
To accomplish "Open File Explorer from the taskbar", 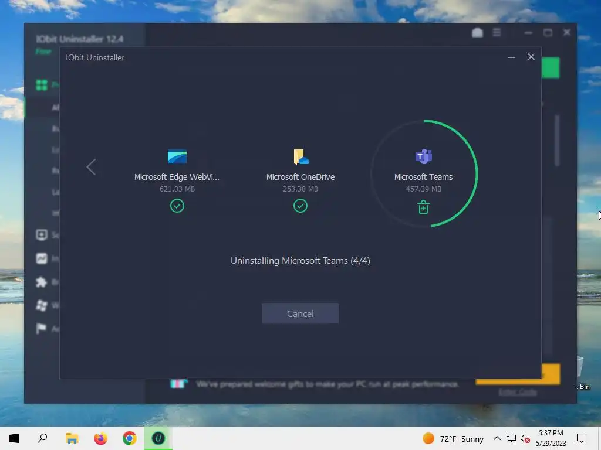I will (72, 438).
